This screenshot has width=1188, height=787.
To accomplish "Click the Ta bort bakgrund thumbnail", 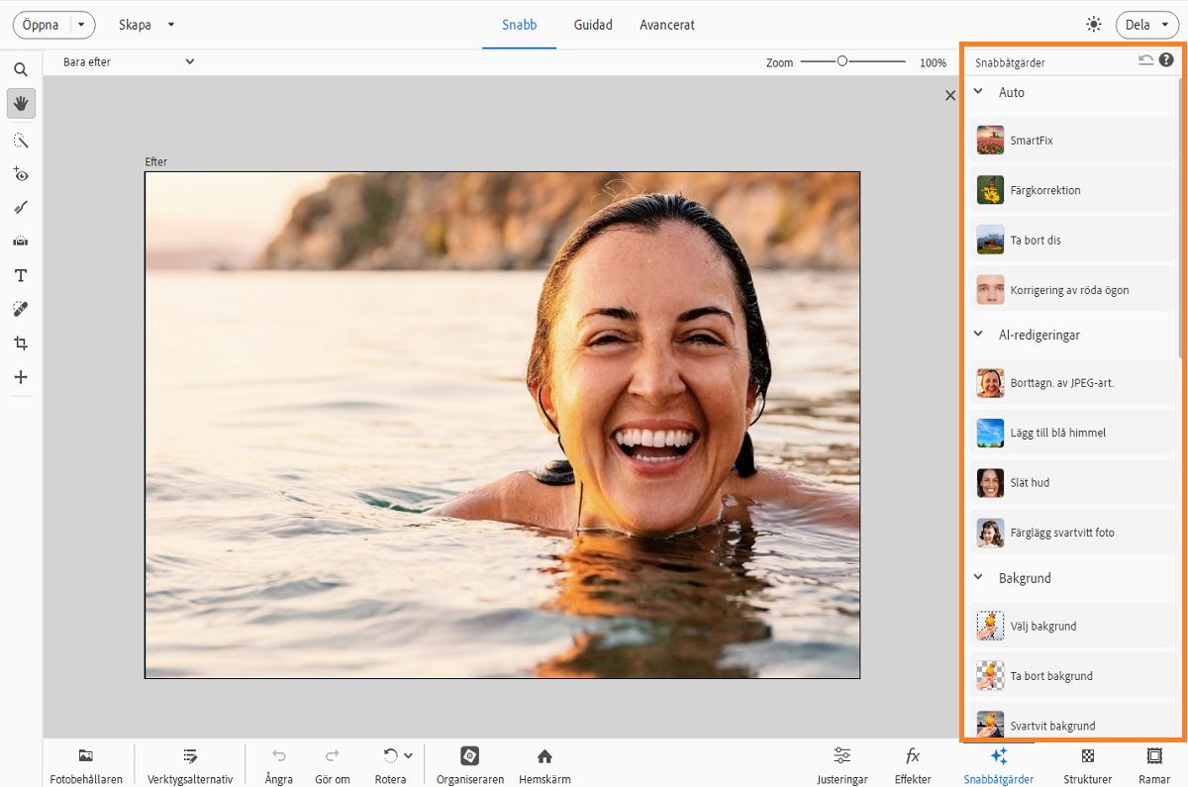I will pyautogui.click(x=990, y=676).
